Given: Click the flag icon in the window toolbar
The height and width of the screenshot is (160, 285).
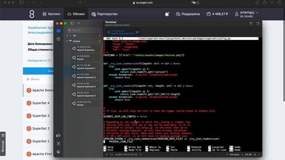Looking at the screenshot, I should (x=79, y=23).
